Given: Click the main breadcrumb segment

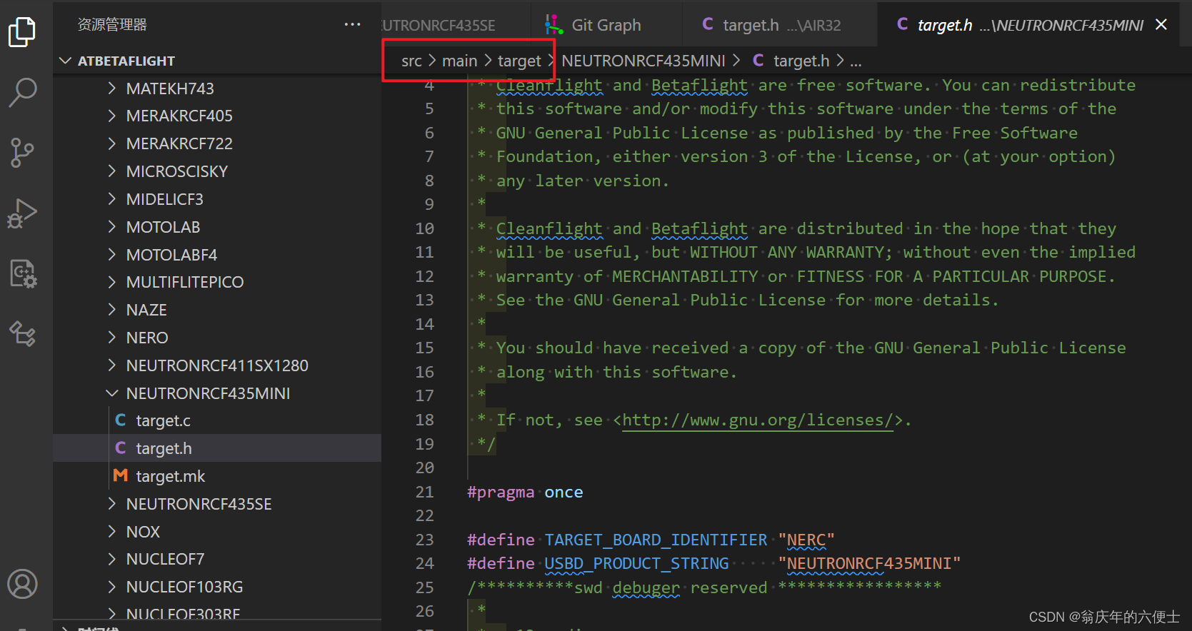Looking at the screenshot, I should (459, 61).
